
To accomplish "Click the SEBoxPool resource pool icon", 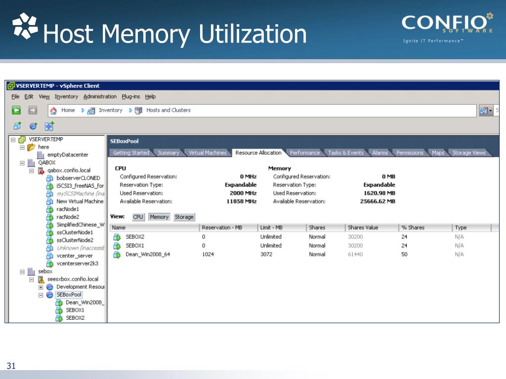I will tap(50, 295).
